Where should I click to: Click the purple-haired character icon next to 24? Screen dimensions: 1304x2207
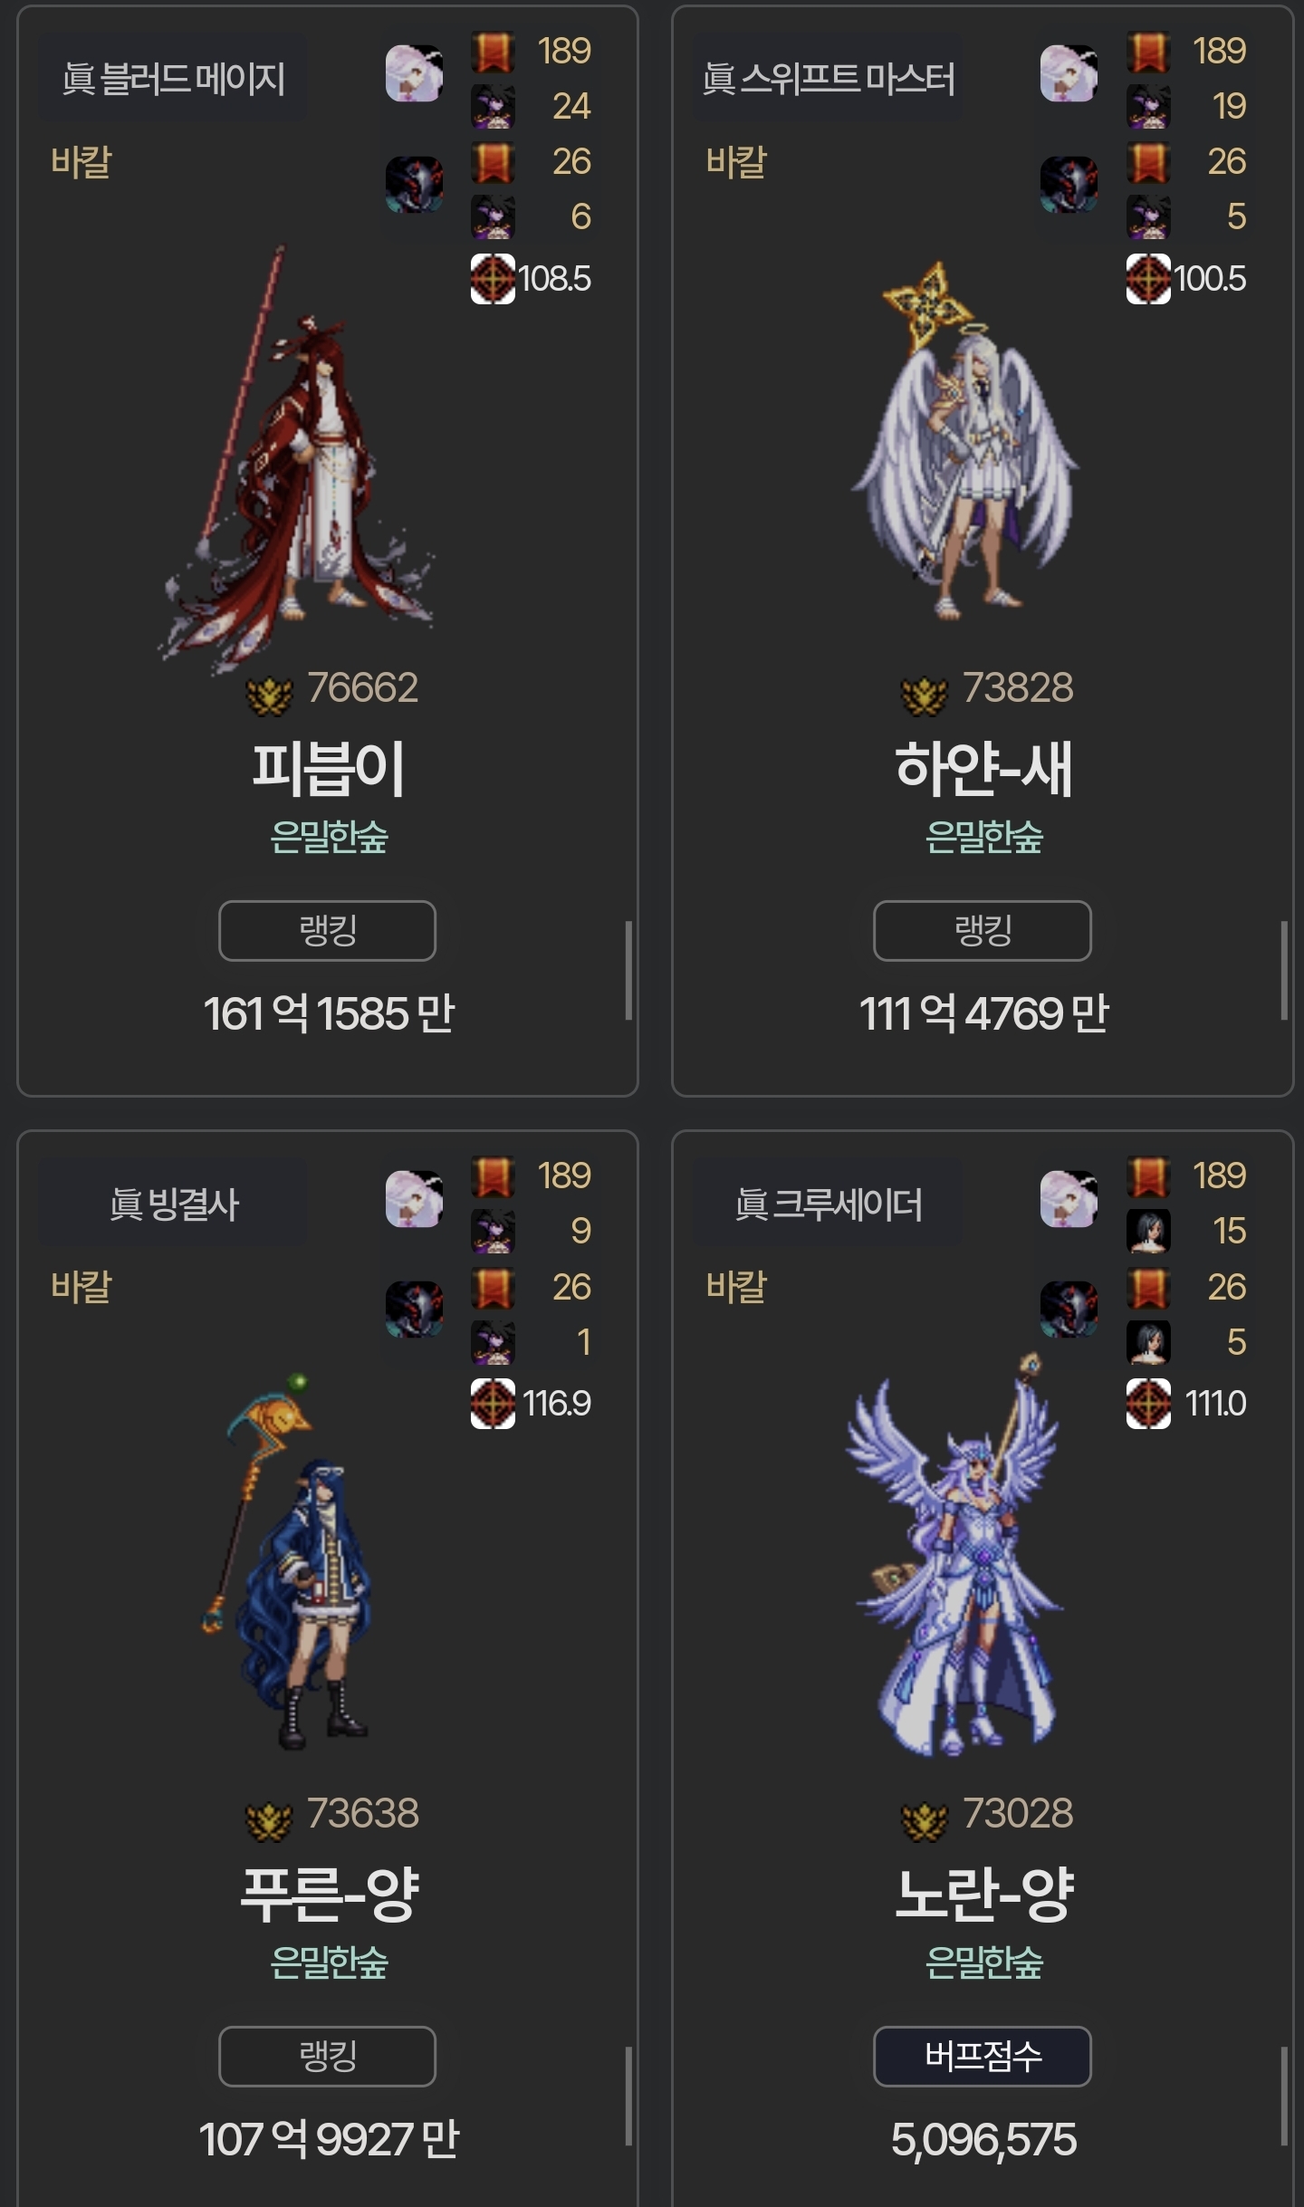tap(493, 107)
